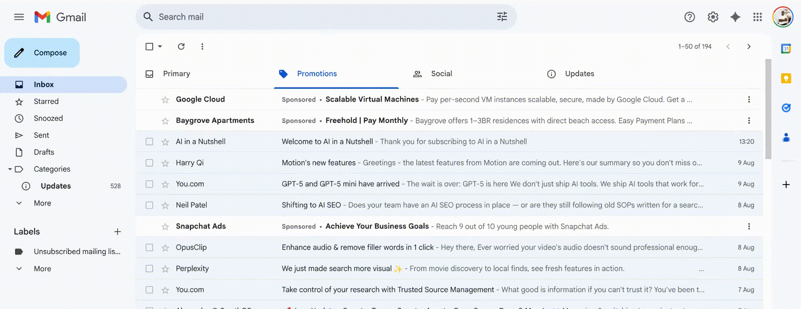Open Motion's new features email
This screenshot has width=801, height=309.
[449, 163]
